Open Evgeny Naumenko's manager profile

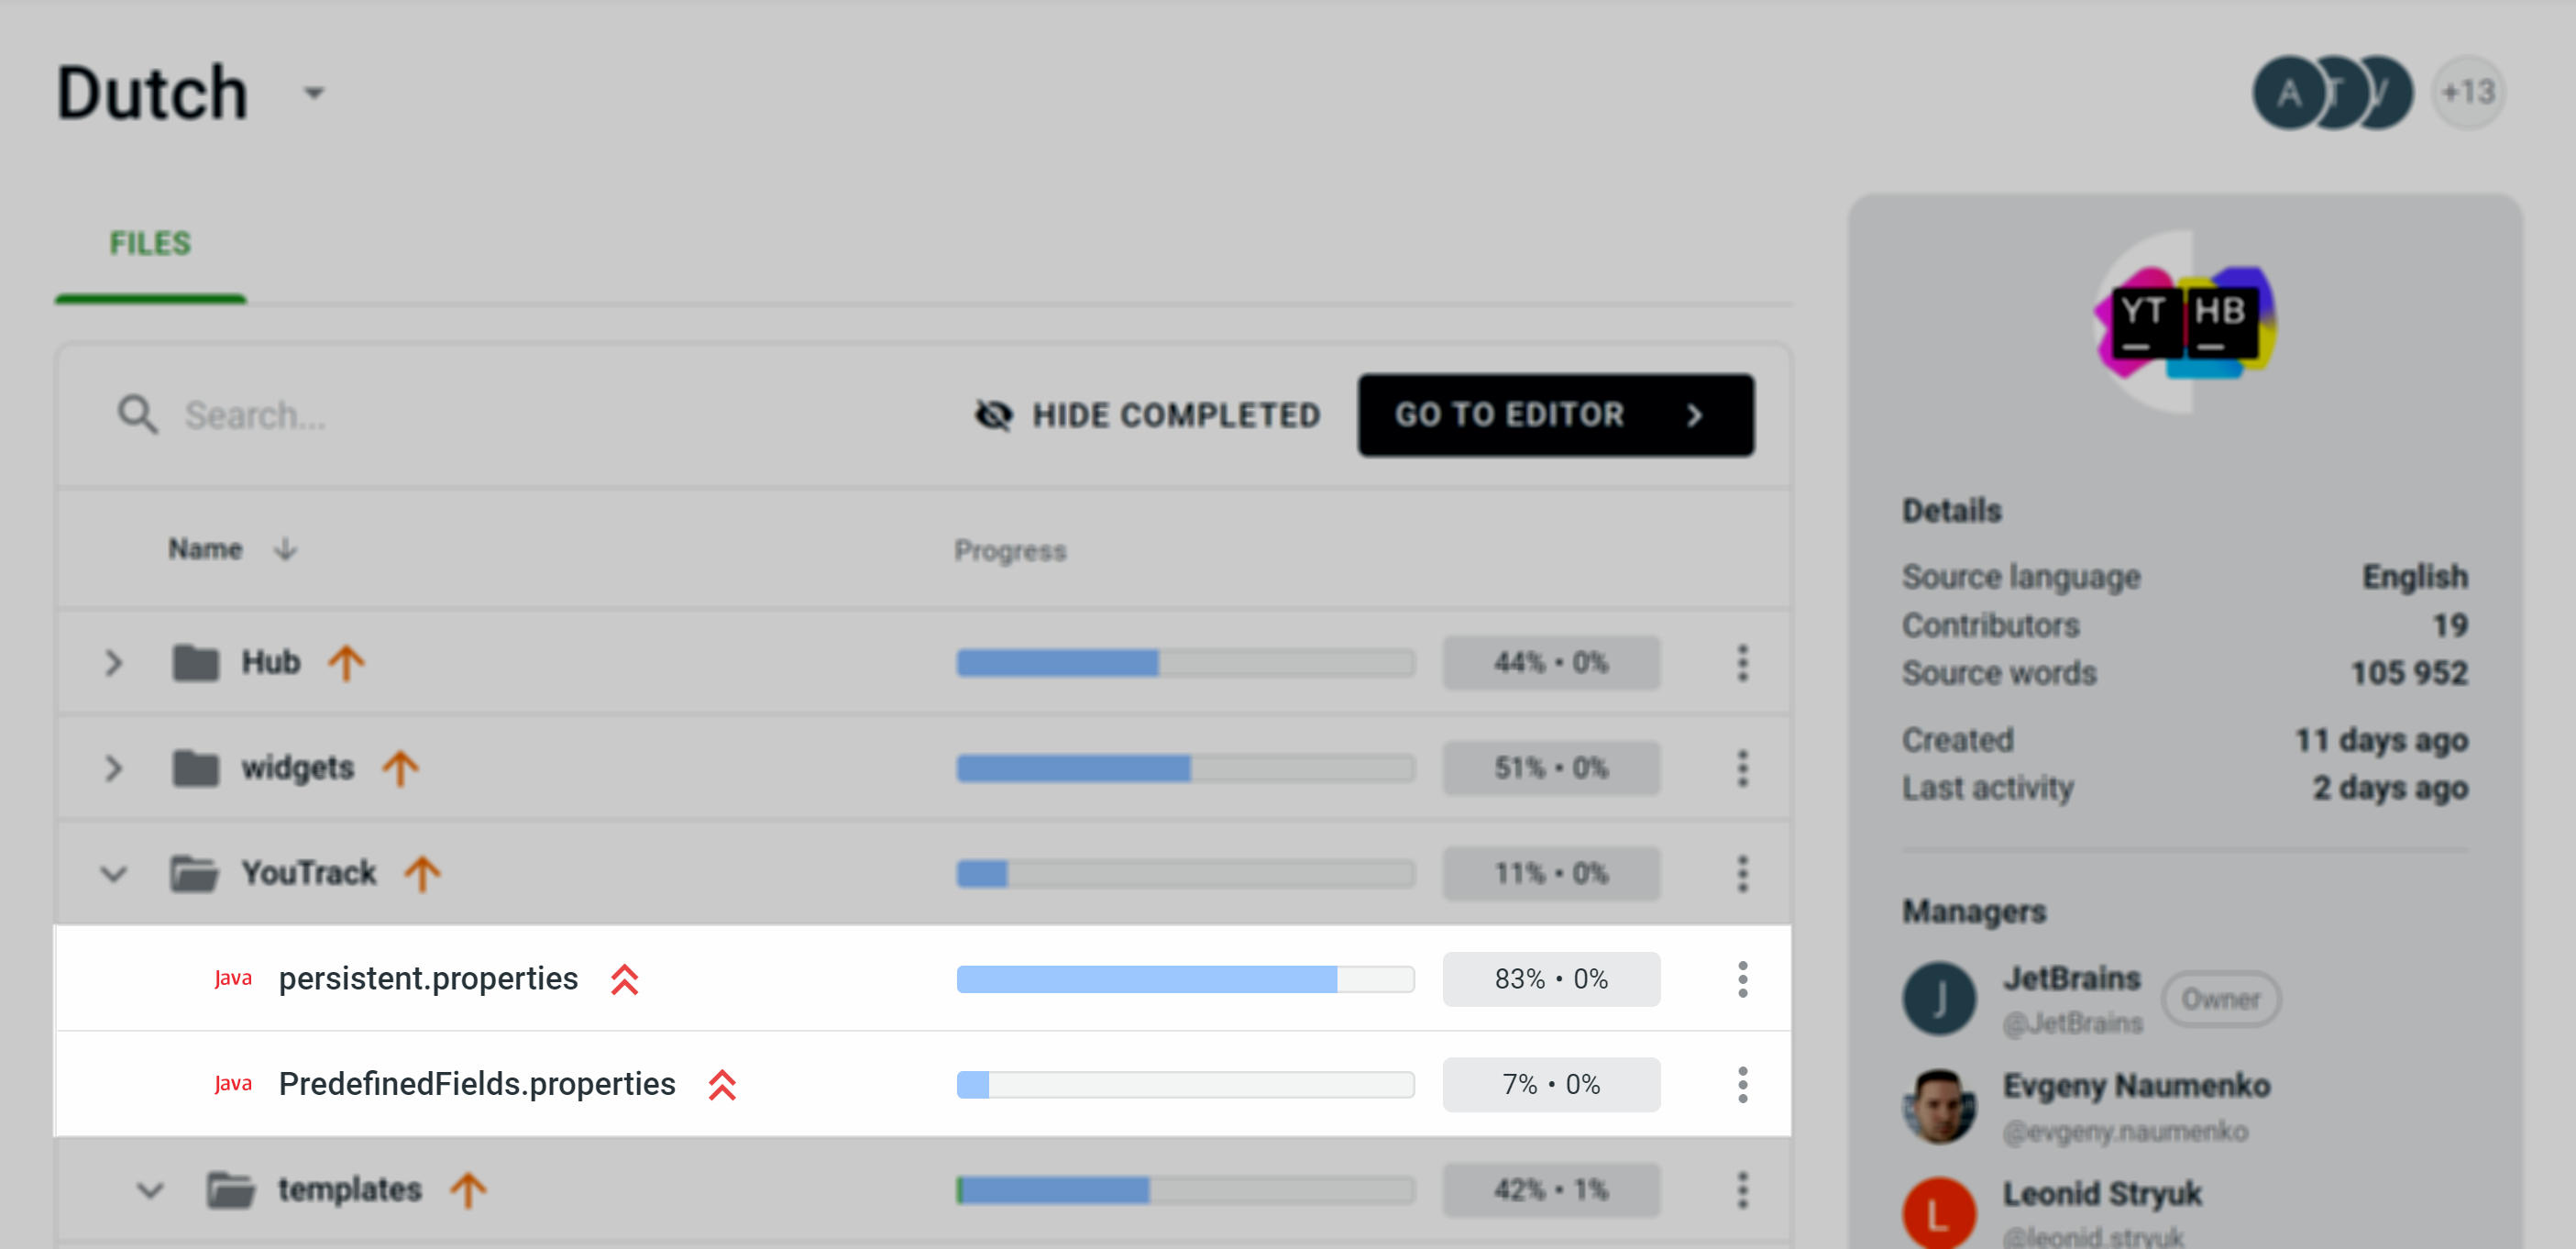(x=2136, y=1086)
